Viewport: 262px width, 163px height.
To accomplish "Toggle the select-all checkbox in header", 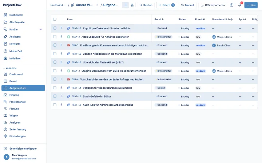I will pos(55,19).
